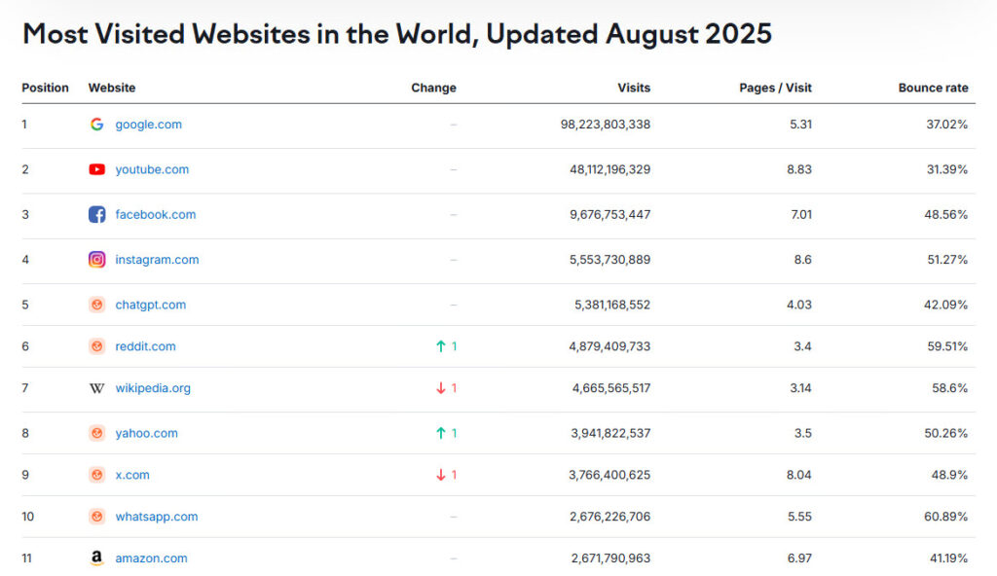Screen dimensions: 997x576
Task: Click the Visits column header
Action: click(x=634, y=88)
